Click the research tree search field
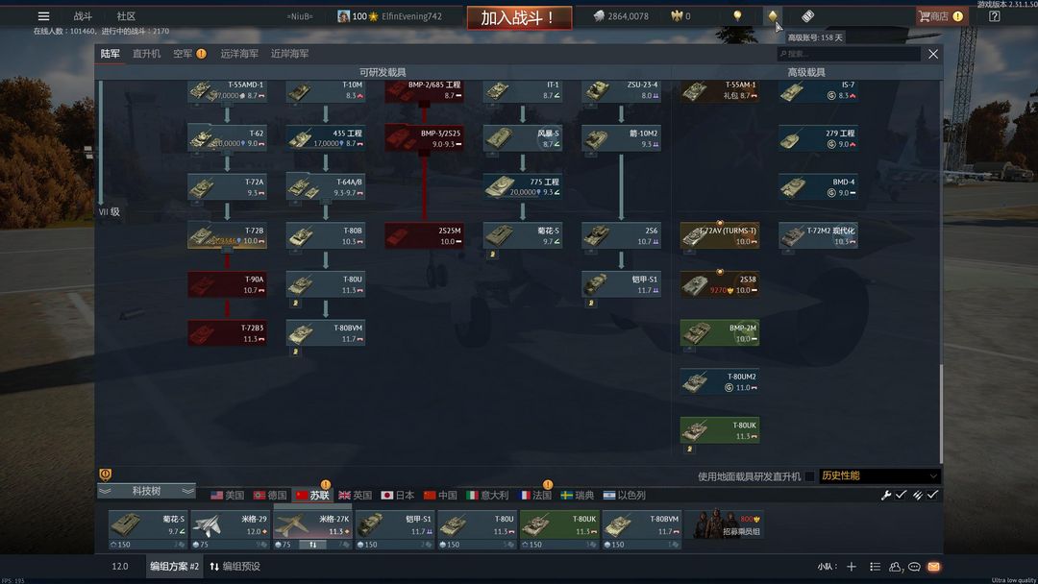 [850, 54]
